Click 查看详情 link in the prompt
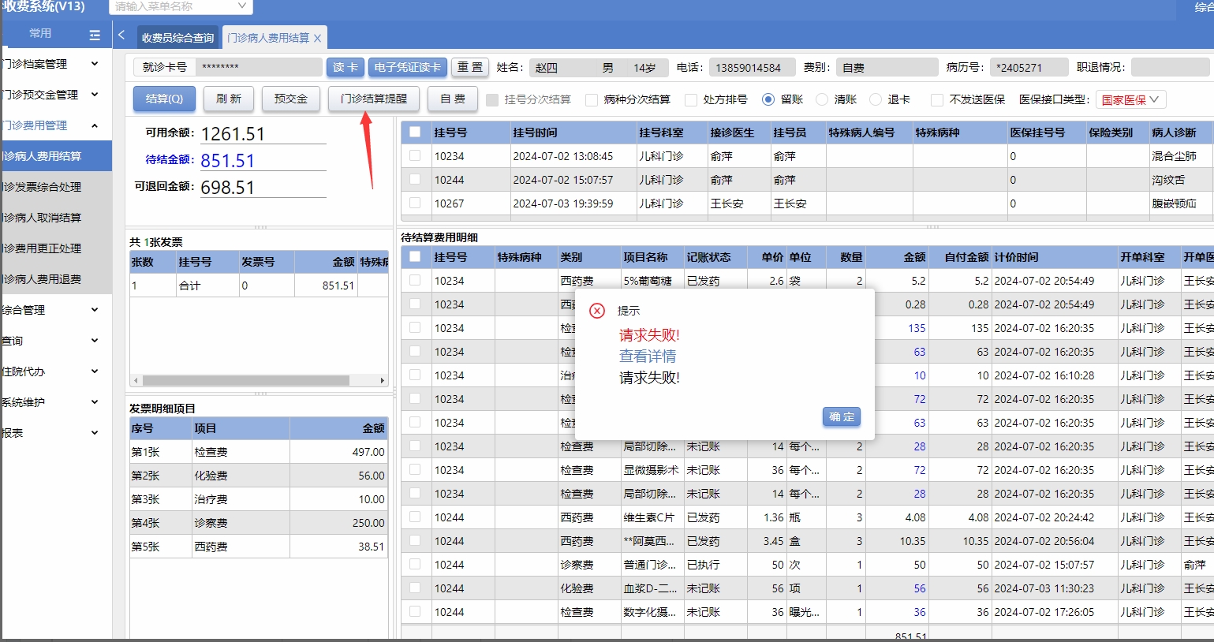Image resolution: width=1214 pixels, height=642 pixels. (x=648, y=356)
